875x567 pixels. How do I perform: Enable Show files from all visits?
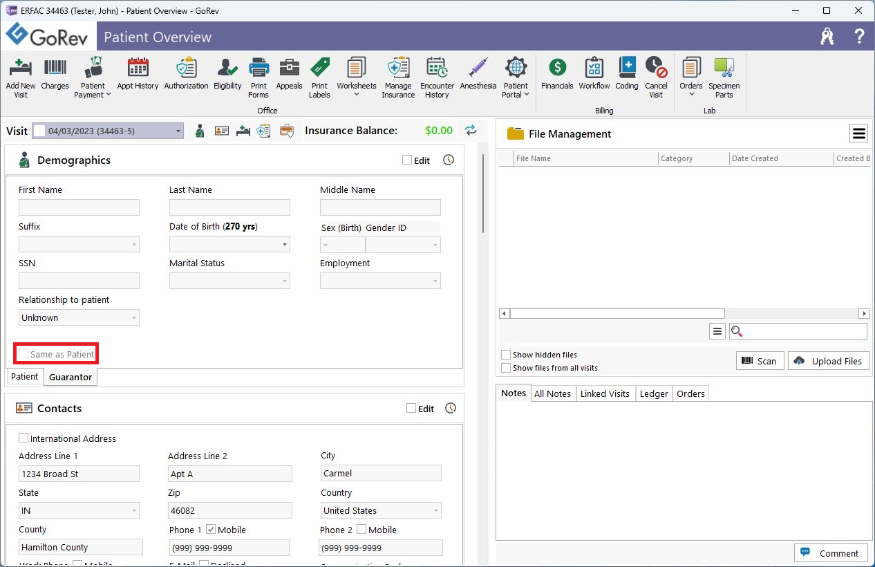[x=506, y=368]
